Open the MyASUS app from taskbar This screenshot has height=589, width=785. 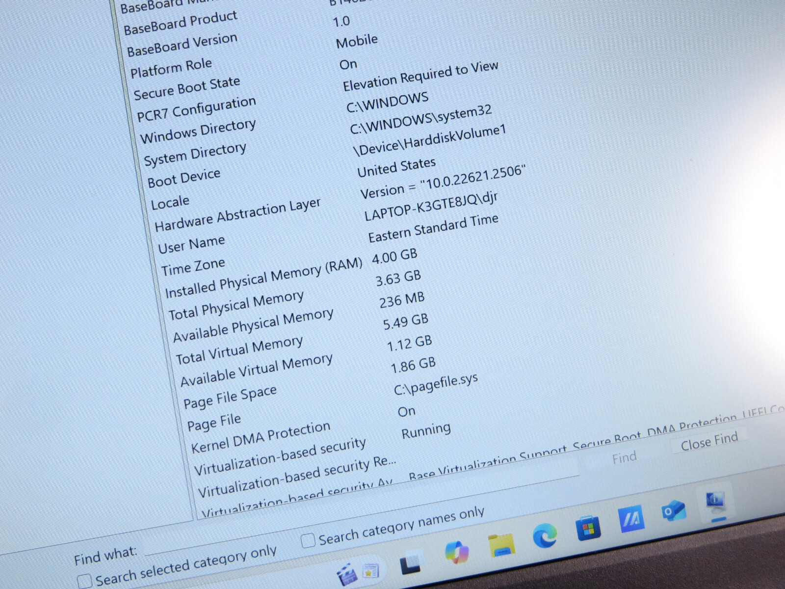(631, 519)
